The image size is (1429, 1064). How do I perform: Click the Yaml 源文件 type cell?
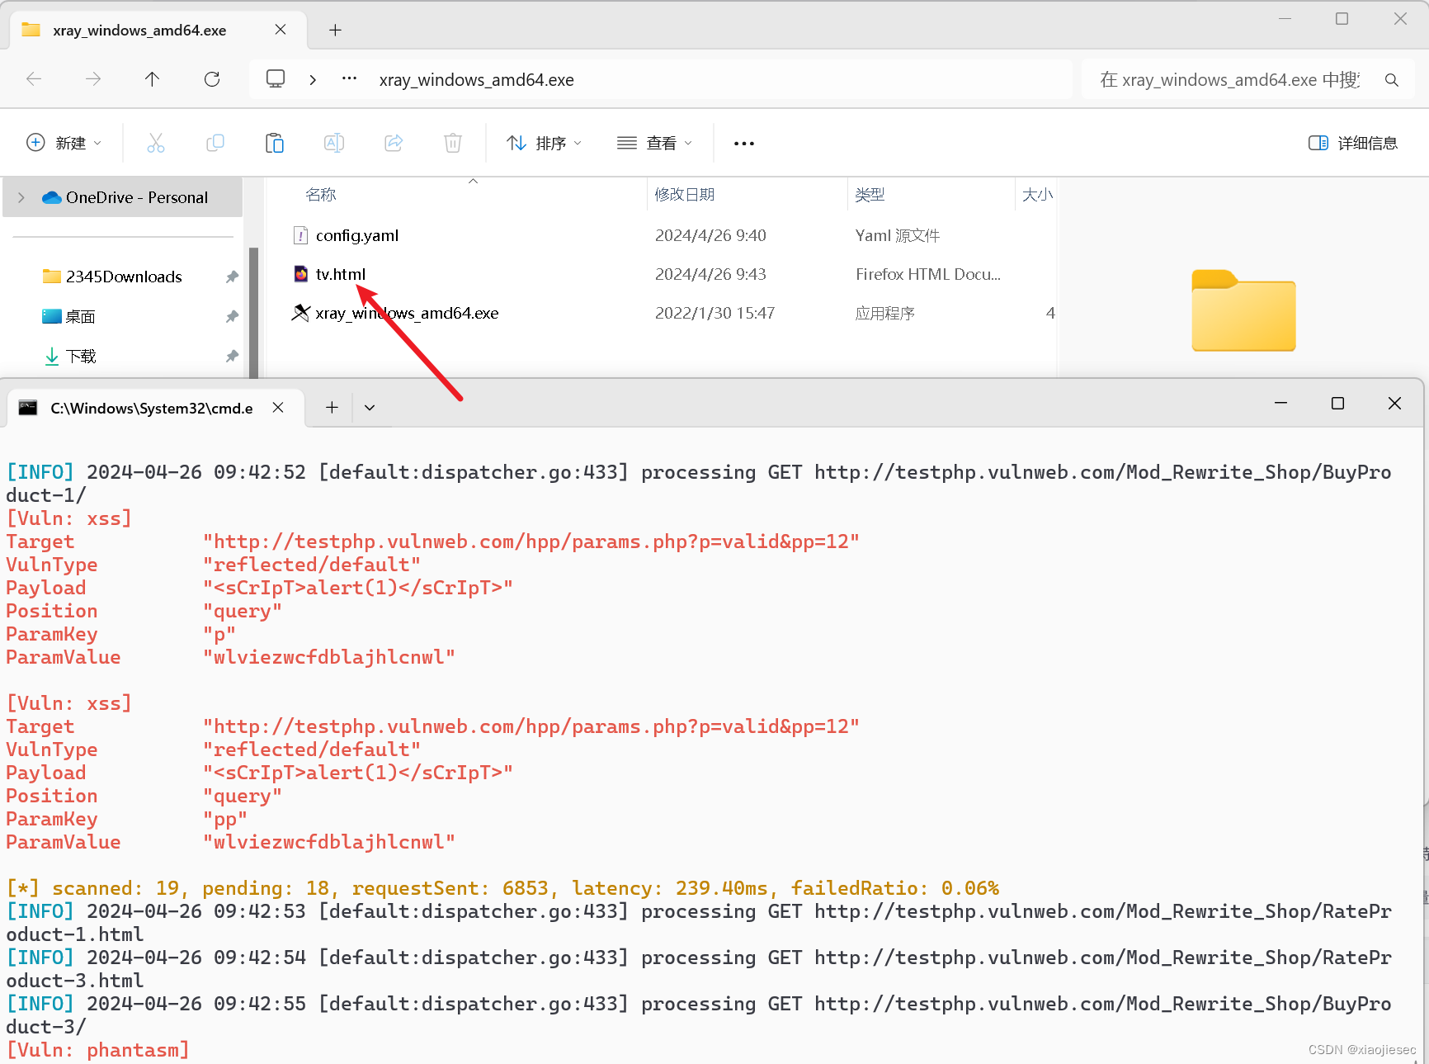[898, 235]
